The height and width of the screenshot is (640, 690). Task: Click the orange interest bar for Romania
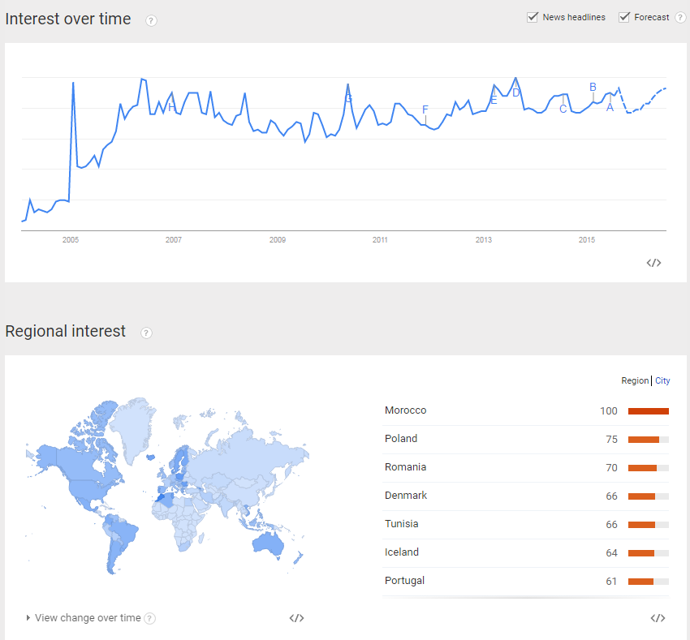pyautogui.click(x=642, y=468)
